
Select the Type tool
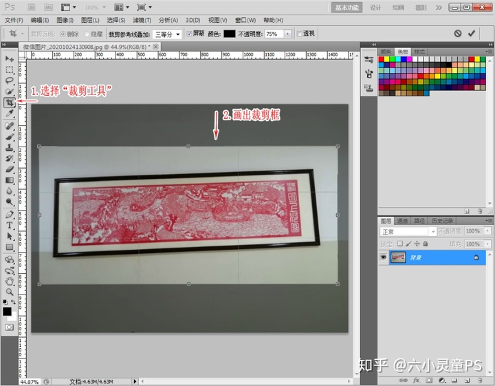[10, 225]
